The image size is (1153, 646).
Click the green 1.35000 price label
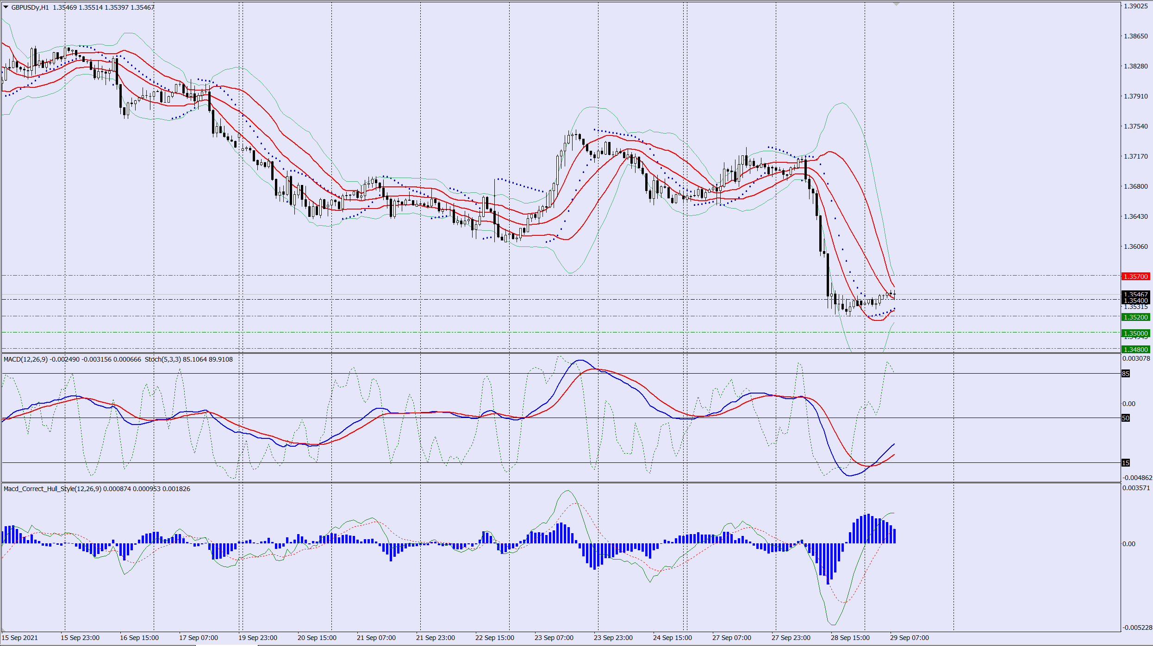[x=1135, y=333]
